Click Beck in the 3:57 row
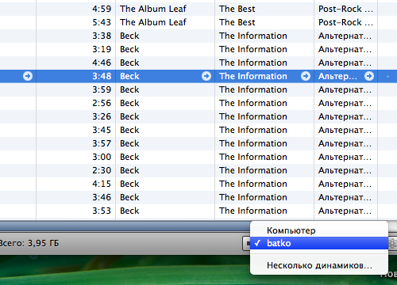This screenshot has height=285, width=397. (129, 143)
